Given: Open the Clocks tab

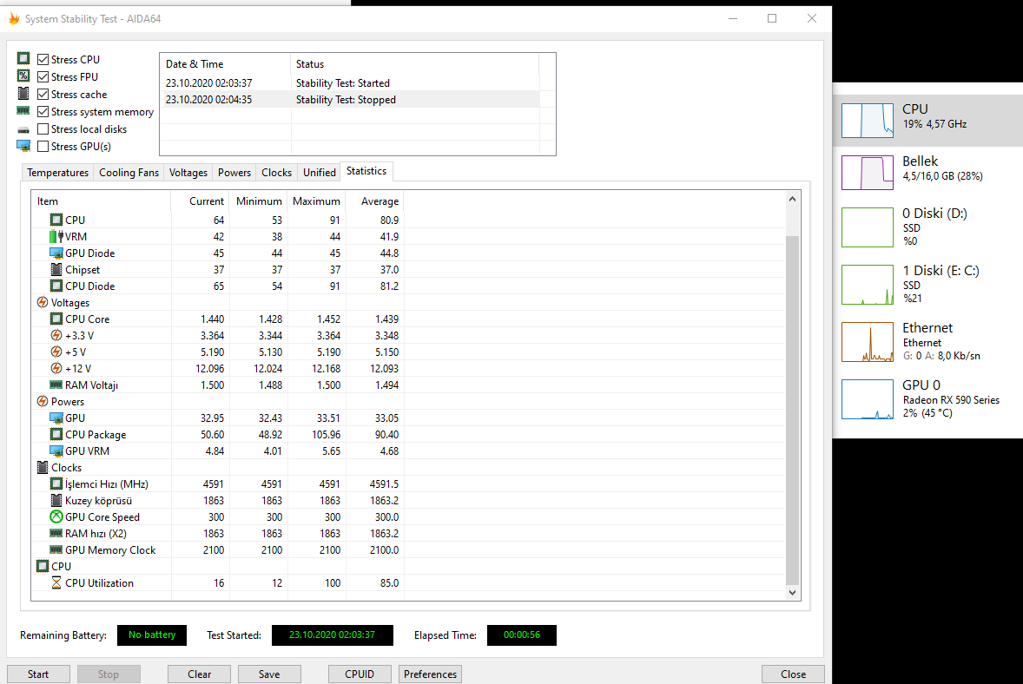Looking at the screenshot, I should click(x=277, y=172).
